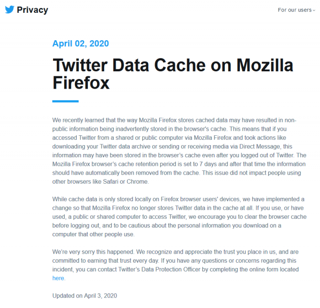Click the paragraph starting 'We're very sorry'
Image resolution: width=320 pixels, height=308 pixels.
(174, 260)
